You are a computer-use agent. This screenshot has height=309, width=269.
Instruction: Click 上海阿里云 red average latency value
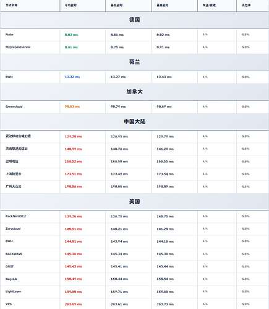[74, 174]
